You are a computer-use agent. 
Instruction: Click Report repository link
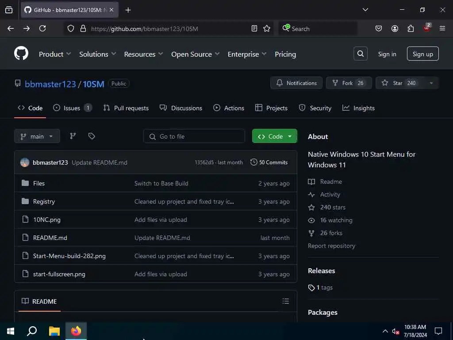pyautogui.click(x=331, y=246)
